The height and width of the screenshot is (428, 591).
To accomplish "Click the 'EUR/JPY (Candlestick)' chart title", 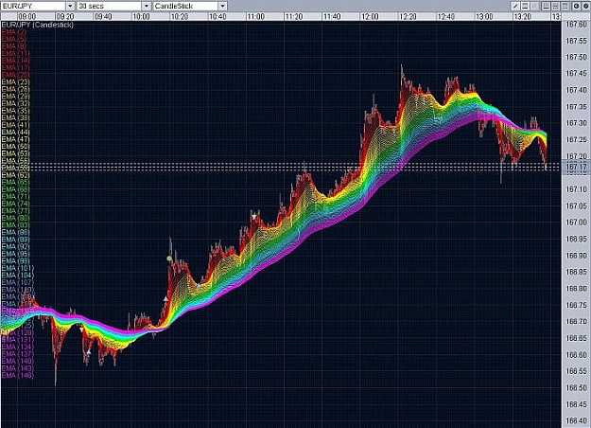I will (x=38, y=25).
